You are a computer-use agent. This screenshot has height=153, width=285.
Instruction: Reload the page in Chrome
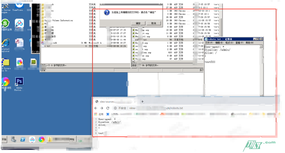point(108,108)
